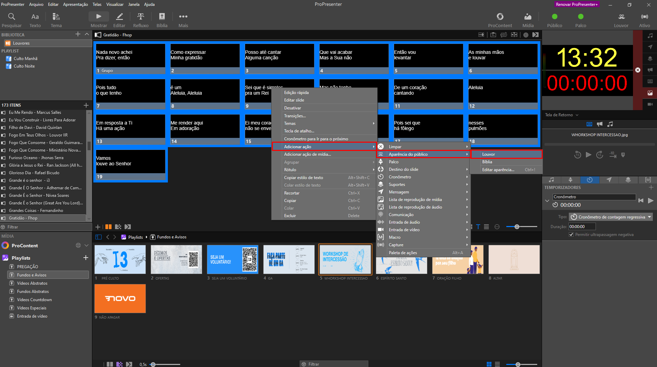Screen dimensions: 657x367
Task: Click the library Filtrar field
Action: tap(46, 227)
